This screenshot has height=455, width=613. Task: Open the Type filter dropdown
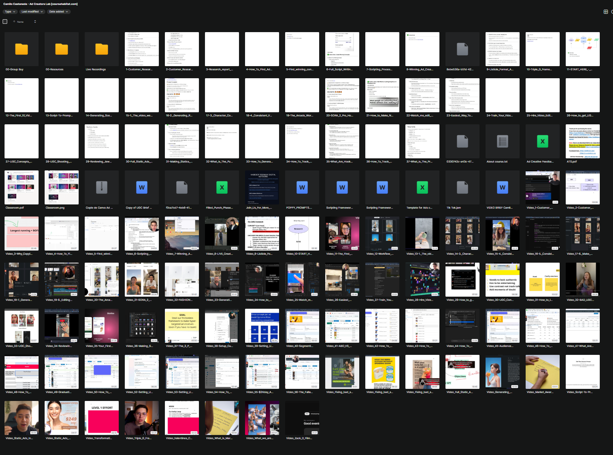tap(10, 12)
